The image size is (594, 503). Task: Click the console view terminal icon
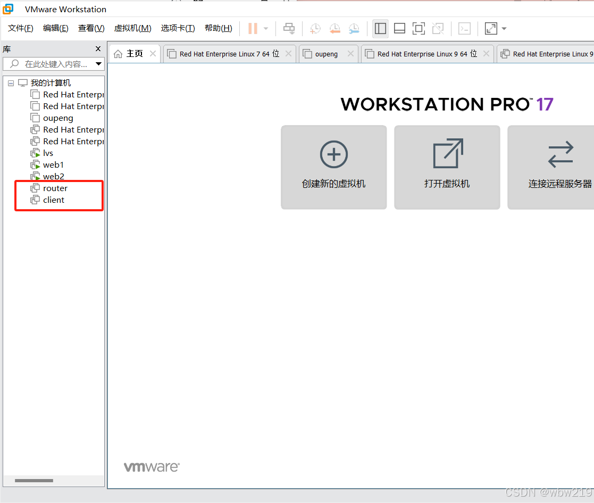464,28
